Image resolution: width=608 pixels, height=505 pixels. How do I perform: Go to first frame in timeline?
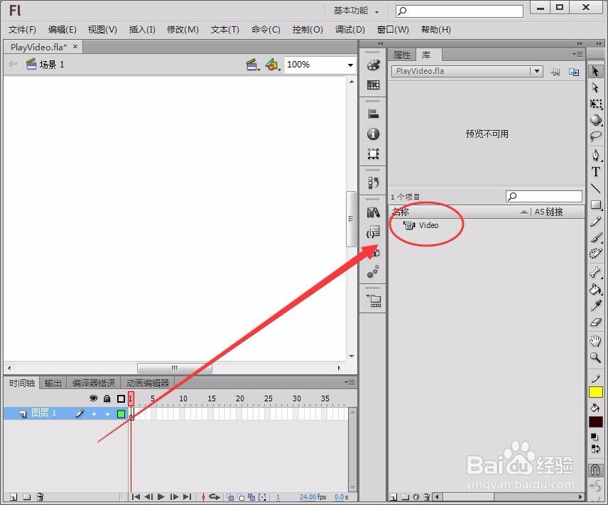click(136, 497)
